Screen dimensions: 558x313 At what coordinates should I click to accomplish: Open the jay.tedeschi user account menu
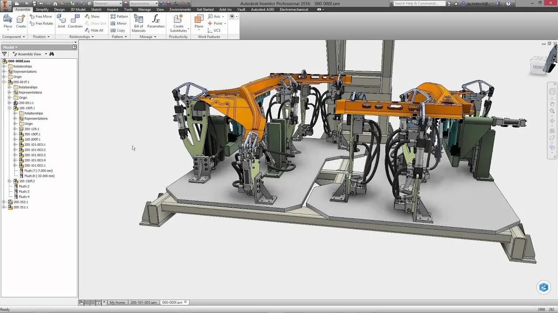[x=477, y=3]
